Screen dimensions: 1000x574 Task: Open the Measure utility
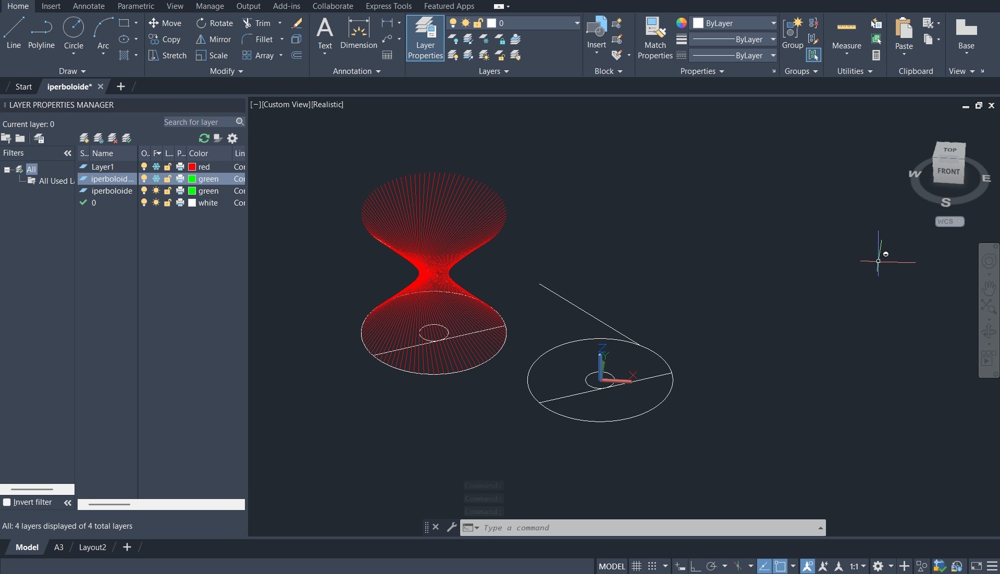846,33
